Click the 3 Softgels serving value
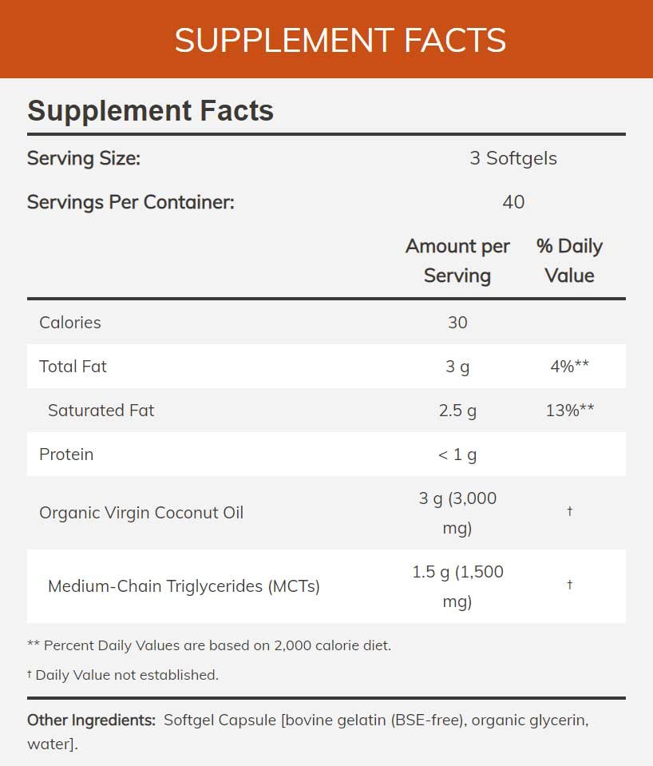Screen dimensions: 653x766 tap(513, 158)
